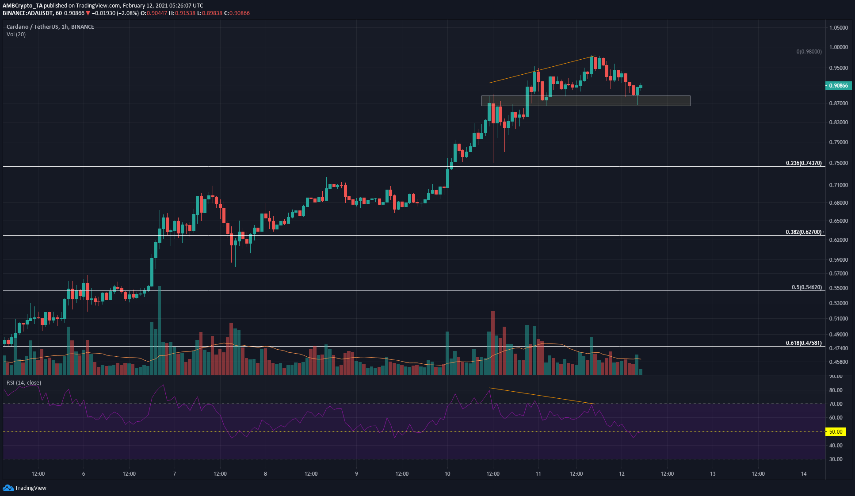Screen dimensions: 855x496
Task: Select the RSI (14, close) indicator label
Action: click(24, 382)
